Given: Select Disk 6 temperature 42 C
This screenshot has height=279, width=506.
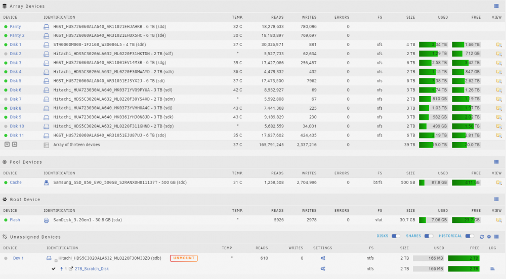Looking at the screenshot, I should coord(237,90).
